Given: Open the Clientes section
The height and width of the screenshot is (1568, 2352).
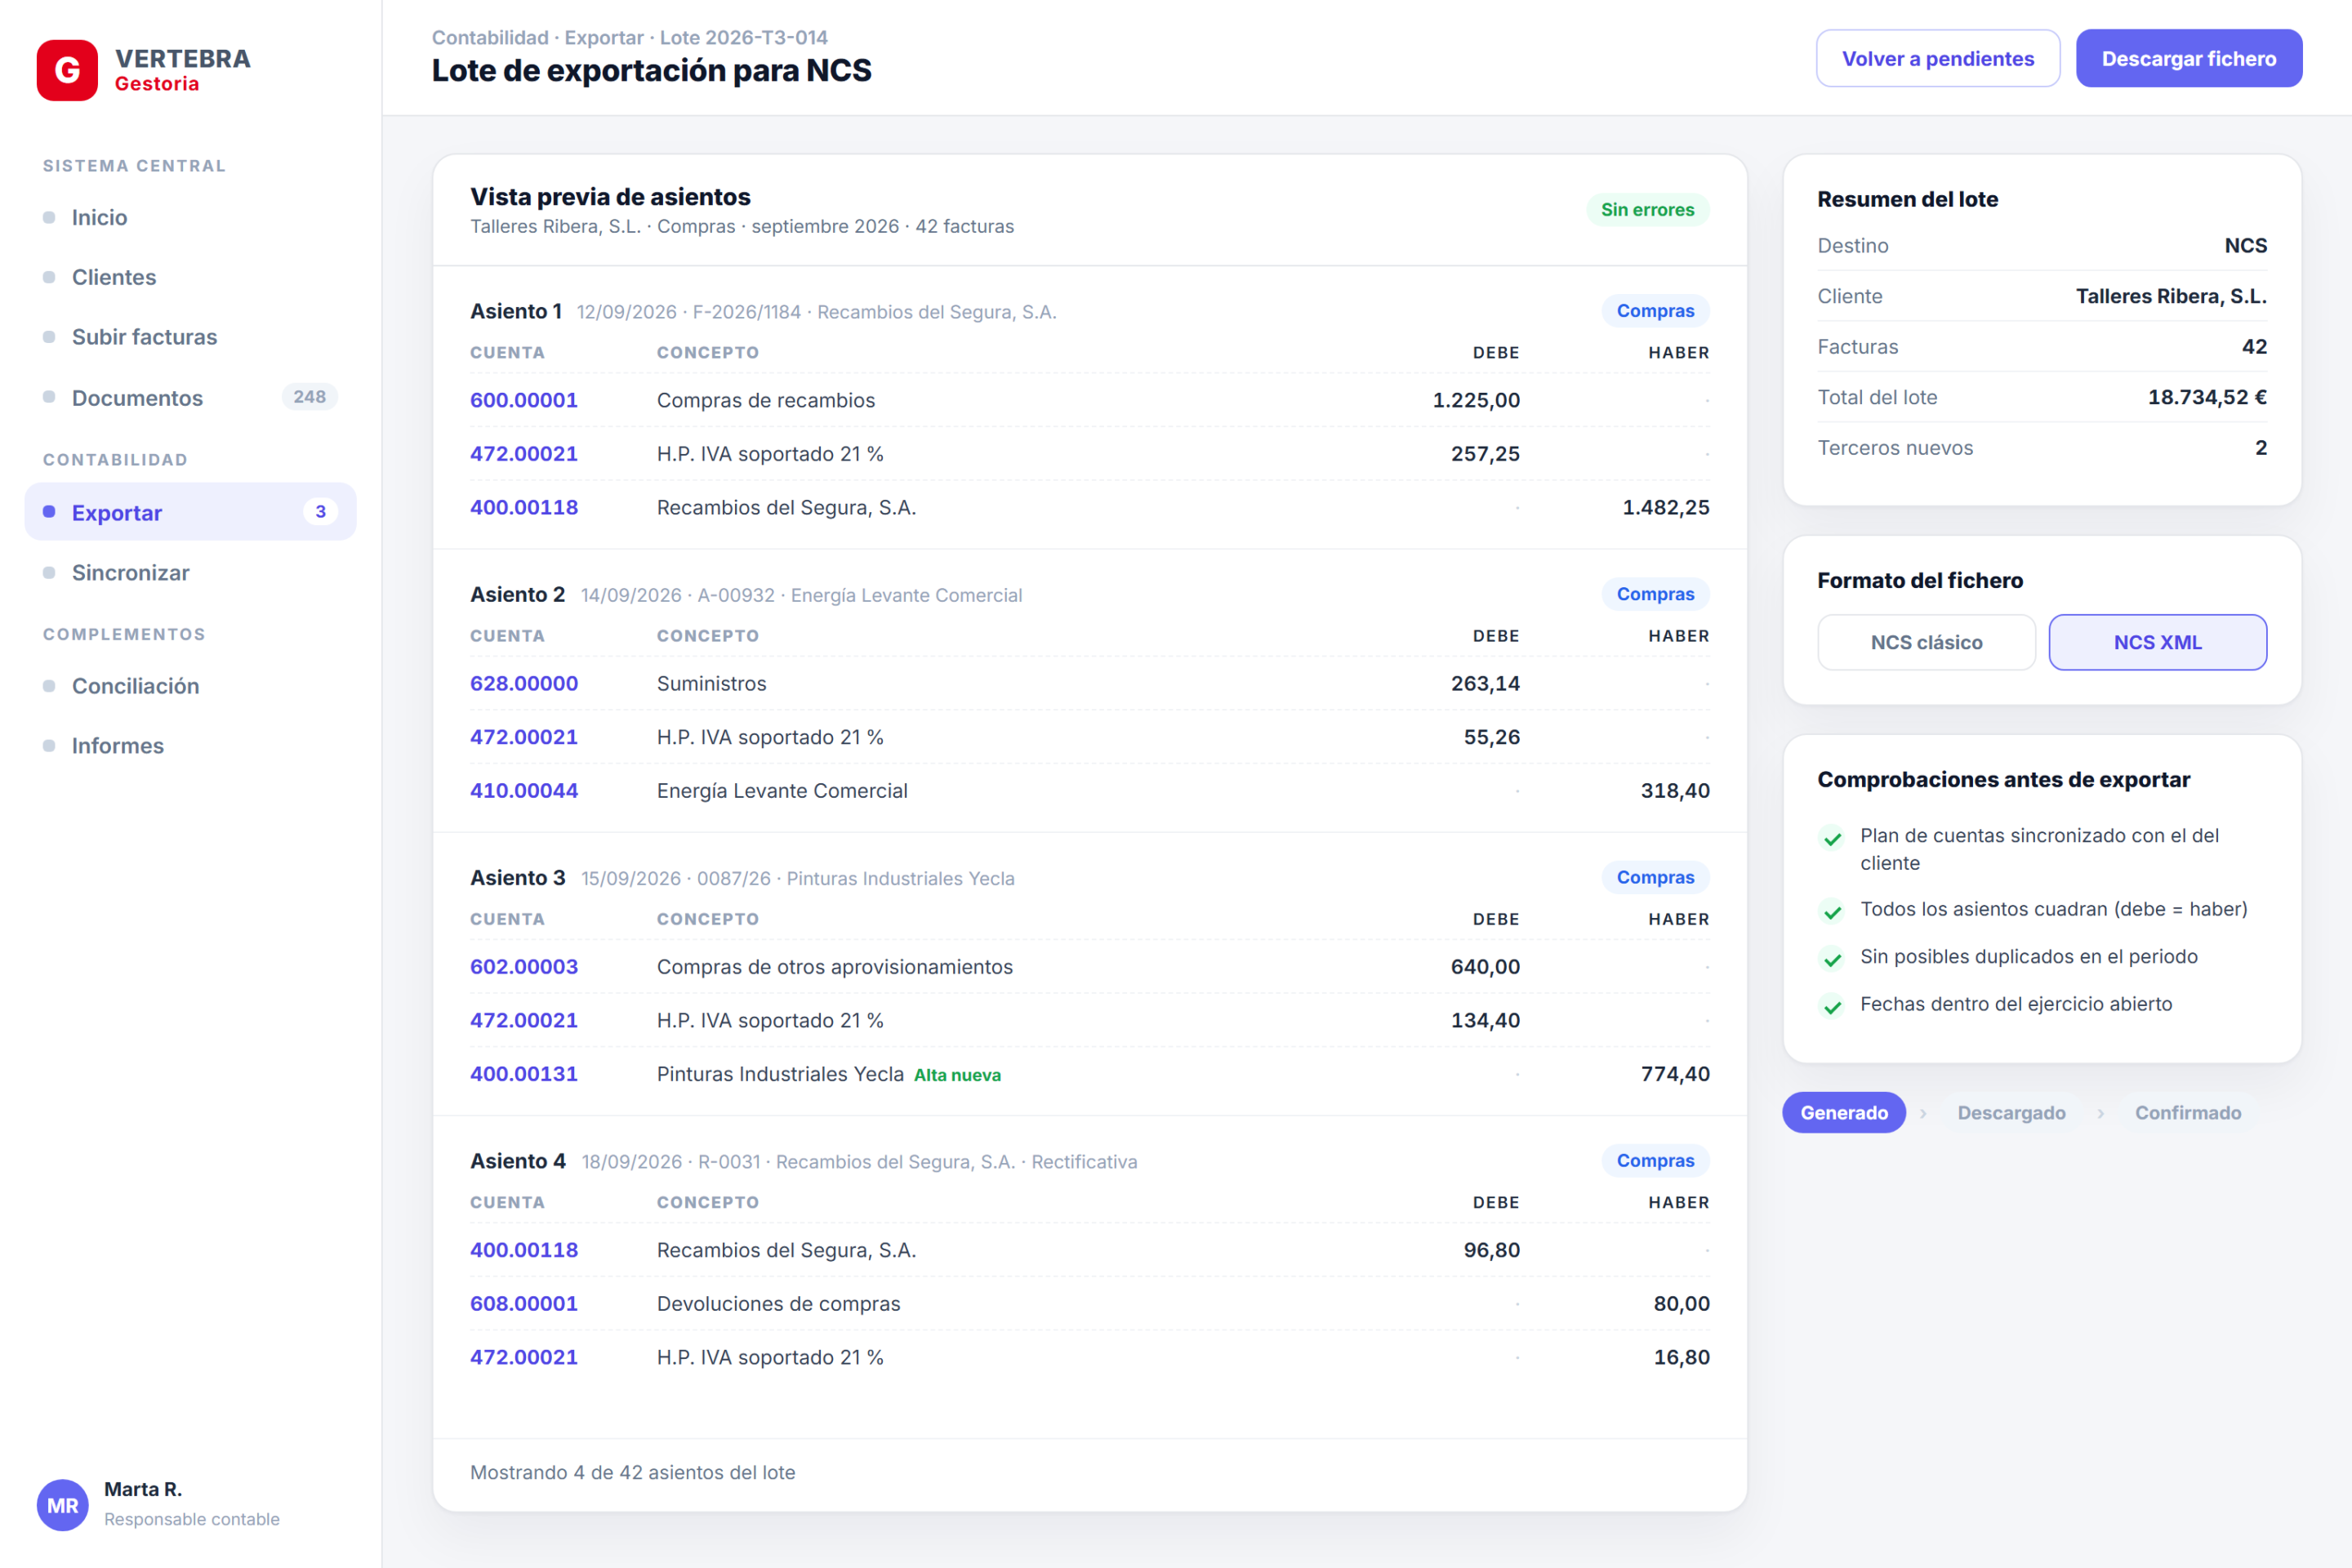Looking at the screenshot, I should tap(190, 277).
